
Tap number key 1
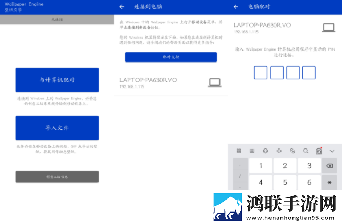pos(261,166)
